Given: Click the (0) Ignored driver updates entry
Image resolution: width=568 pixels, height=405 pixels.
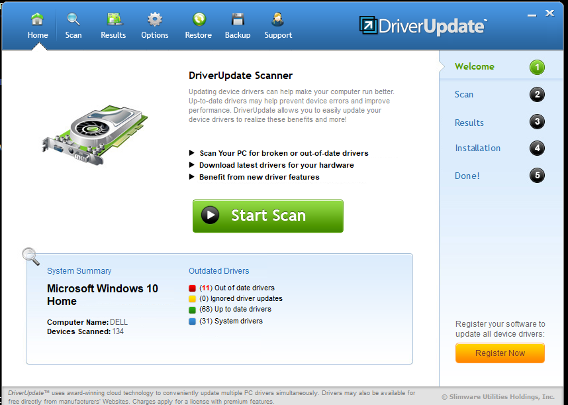Looking at the screenshot, I should coord(241,298).
